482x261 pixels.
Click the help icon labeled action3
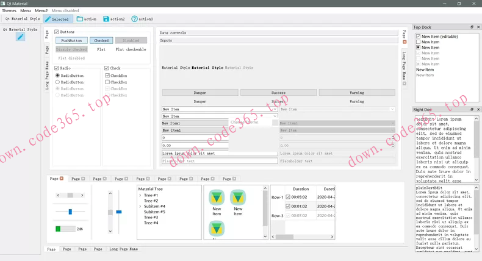[x=142, y=19]
